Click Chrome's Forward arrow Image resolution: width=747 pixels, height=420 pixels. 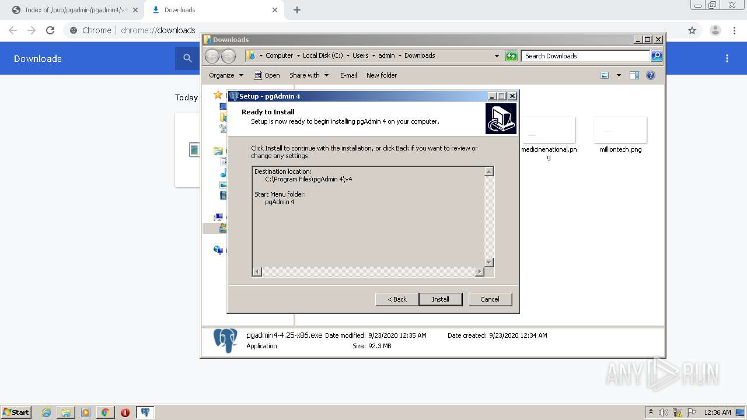point(32,30)
